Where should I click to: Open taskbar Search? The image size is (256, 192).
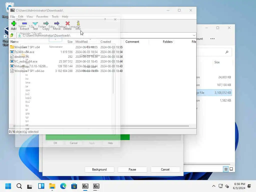(x=19, y=186)
